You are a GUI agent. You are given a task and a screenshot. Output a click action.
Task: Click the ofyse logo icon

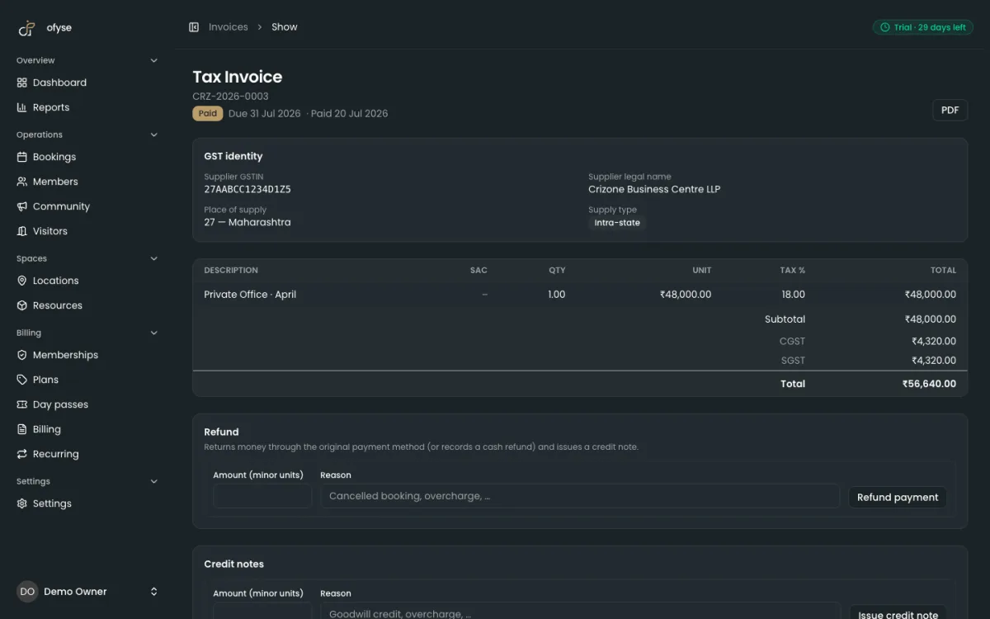(x=27, y=28)
